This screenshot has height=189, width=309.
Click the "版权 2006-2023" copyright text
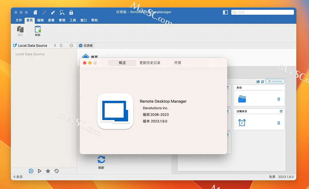click(156, 115)
